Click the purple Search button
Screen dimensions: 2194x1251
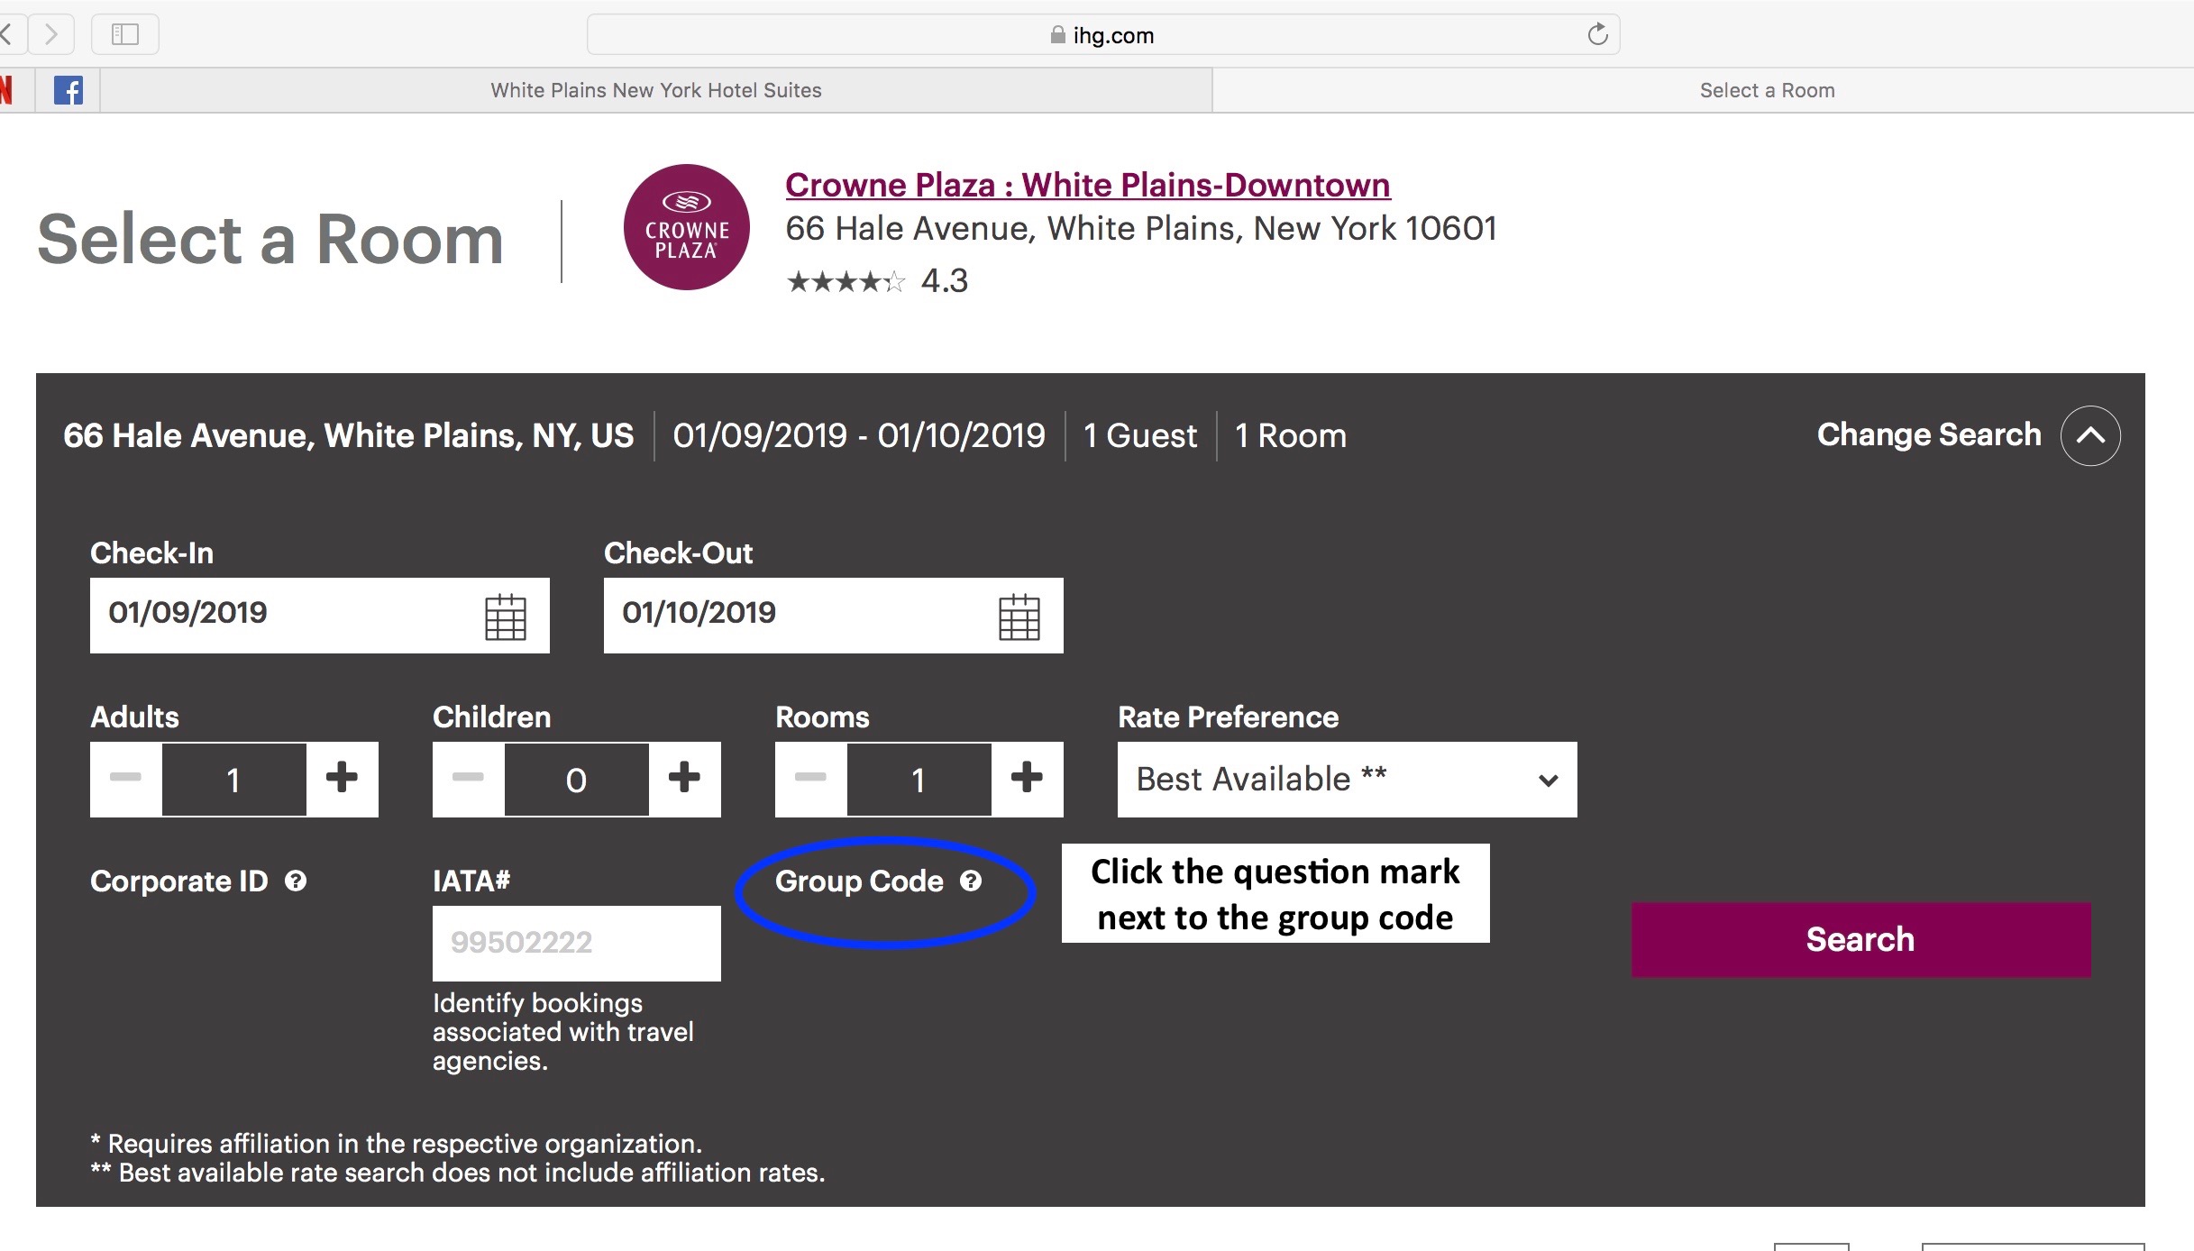pyautogui.click(x=1861, y=939)
